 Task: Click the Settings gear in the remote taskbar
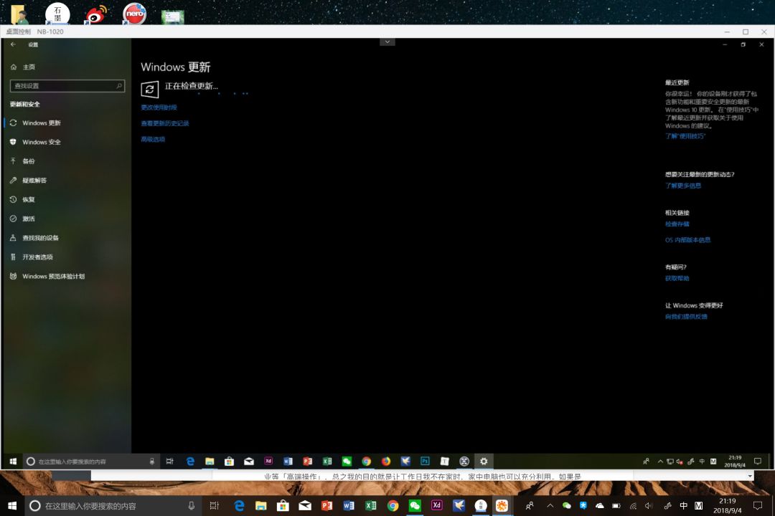[x=484, y=462]
